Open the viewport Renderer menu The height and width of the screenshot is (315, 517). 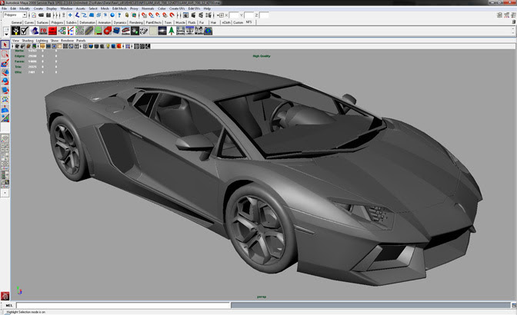pos(68,40)
